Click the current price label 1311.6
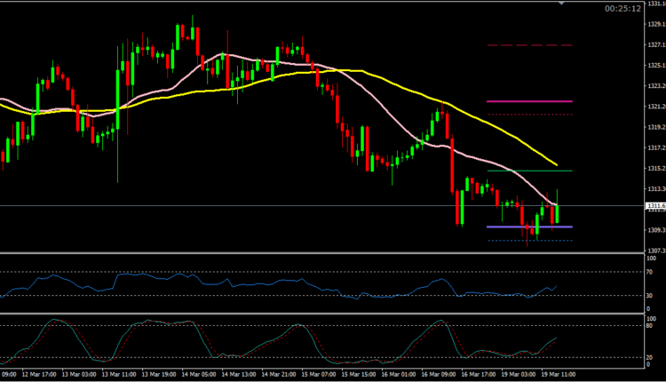The height and width of the screenshot is (382, 666). pos(654,205)
